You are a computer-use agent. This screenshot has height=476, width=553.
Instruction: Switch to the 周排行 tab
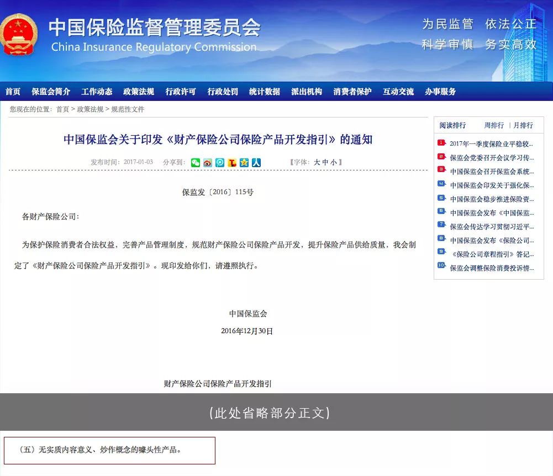(x=494, y=125)
